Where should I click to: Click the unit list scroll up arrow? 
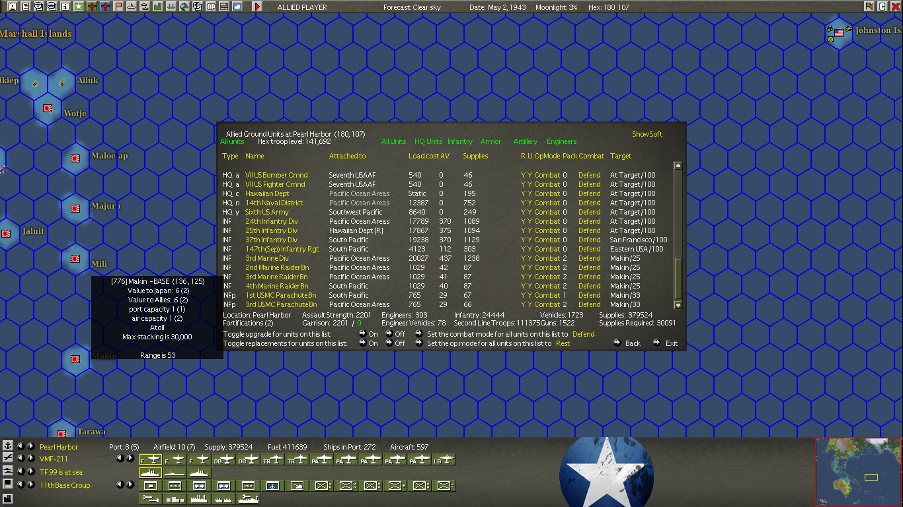tap(678, 165)
